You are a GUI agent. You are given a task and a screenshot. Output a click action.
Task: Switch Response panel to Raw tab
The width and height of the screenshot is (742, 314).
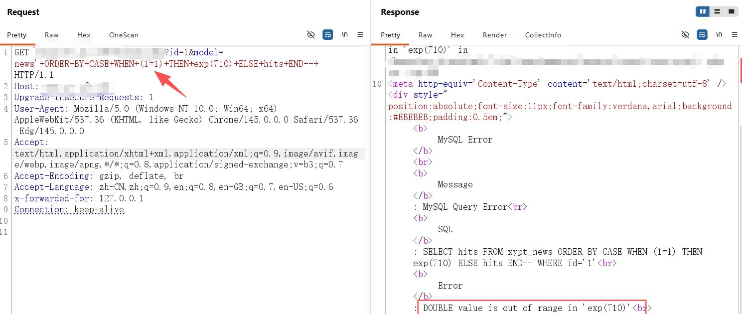425,35
